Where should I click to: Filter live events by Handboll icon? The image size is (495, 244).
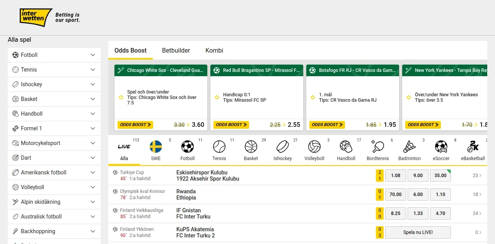pos(346,147)
